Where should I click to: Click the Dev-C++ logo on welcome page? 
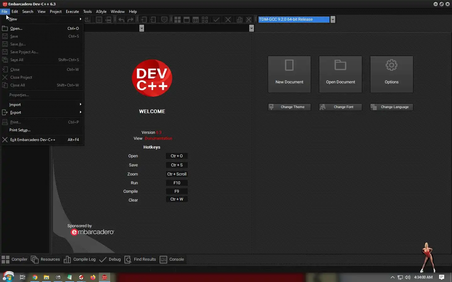pos(152,78)
